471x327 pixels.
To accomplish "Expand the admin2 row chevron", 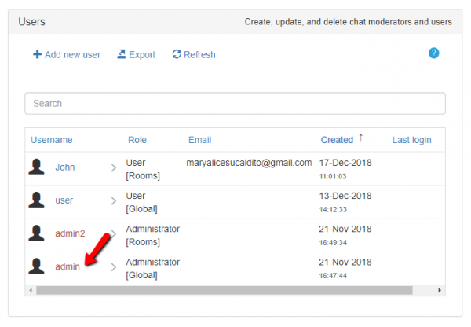I will coord(113,233).
